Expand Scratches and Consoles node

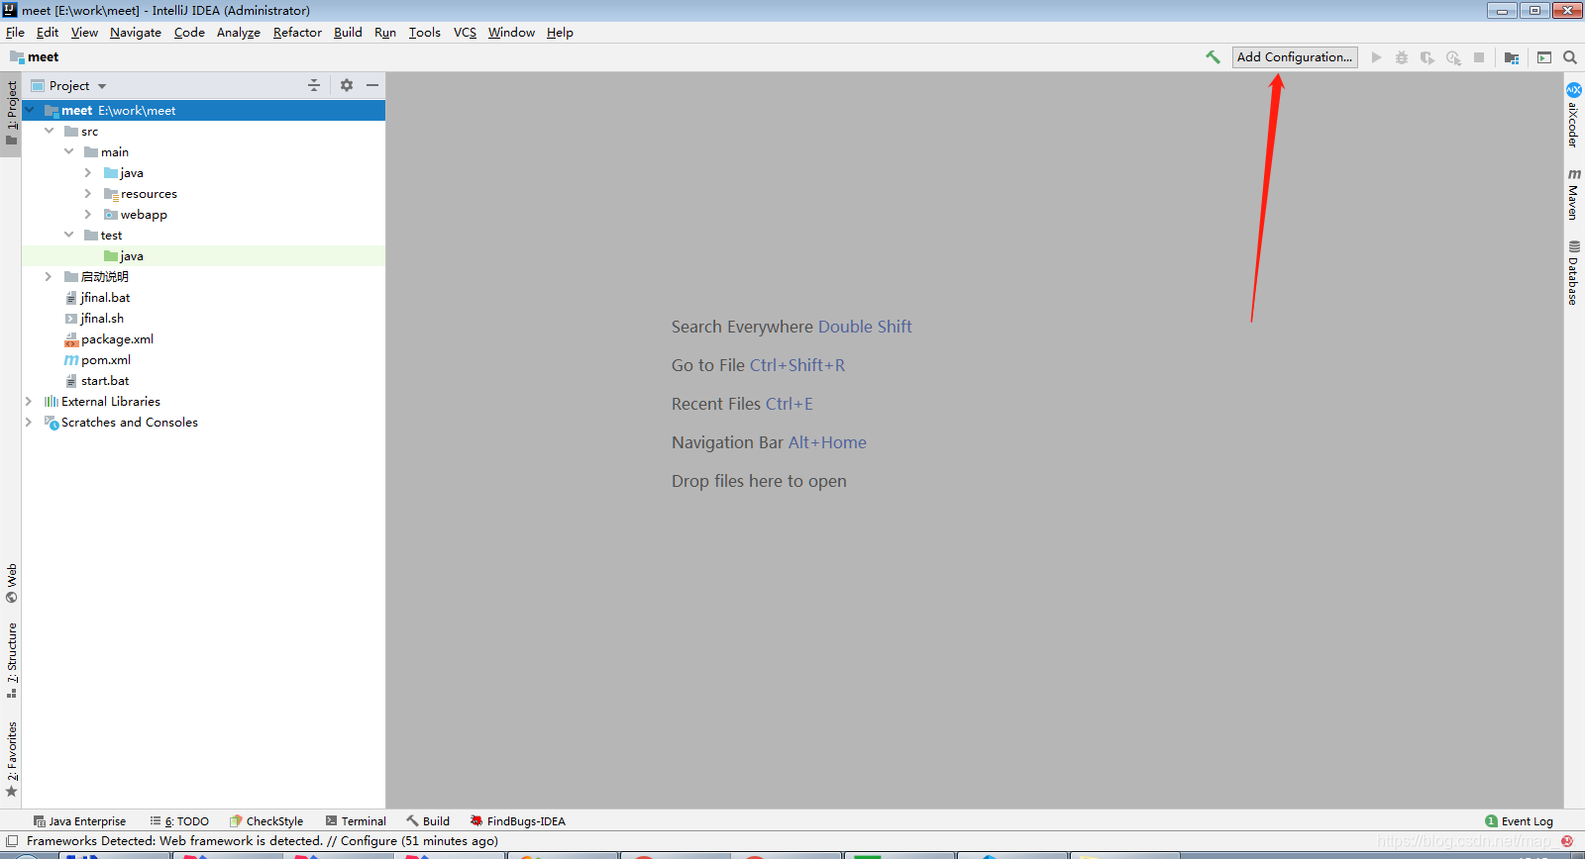click(x=29, y=422)
